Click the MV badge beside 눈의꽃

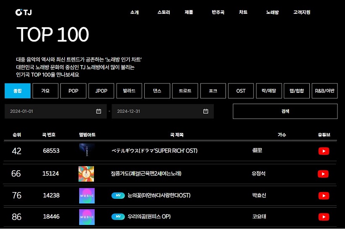pos(118,195)
